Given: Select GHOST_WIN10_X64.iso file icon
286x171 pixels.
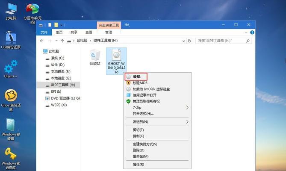Looking at the screenshot, I should (116, 61).
